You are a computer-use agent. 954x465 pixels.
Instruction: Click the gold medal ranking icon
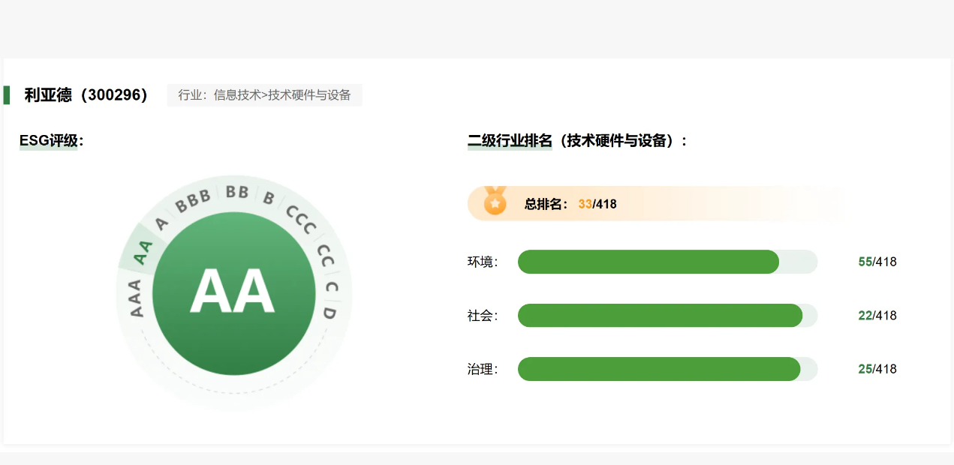495,202
